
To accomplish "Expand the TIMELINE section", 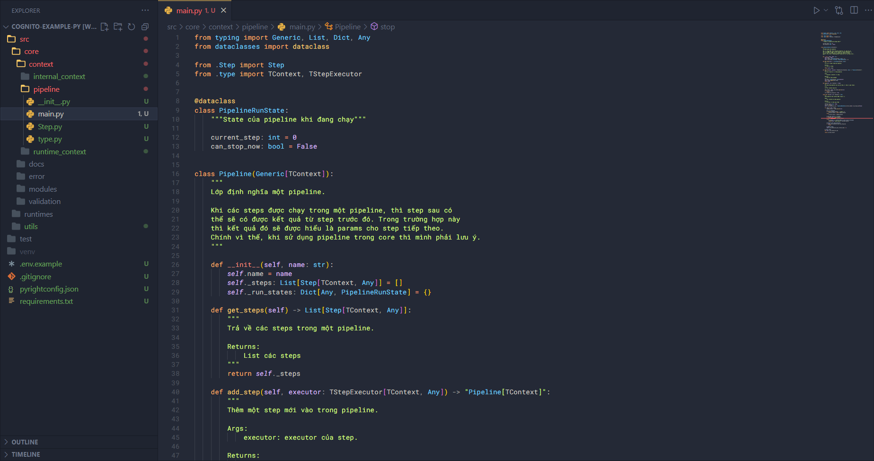I will pos(26,454).
